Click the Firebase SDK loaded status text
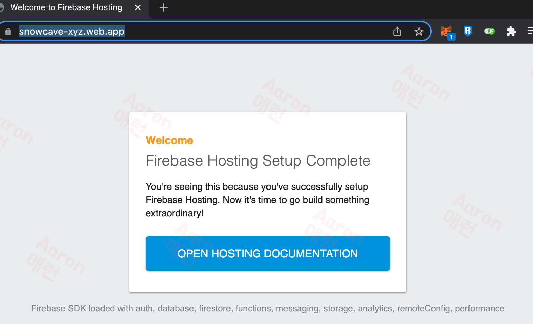The width and height of the screenshot is (533, 324). pyautogui.click(x=268, y=308)
